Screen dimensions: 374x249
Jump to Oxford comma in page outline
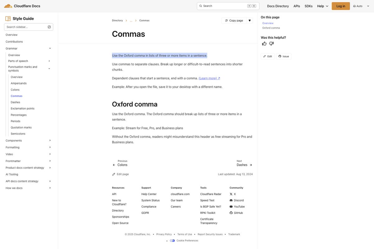tap(271, 28)
